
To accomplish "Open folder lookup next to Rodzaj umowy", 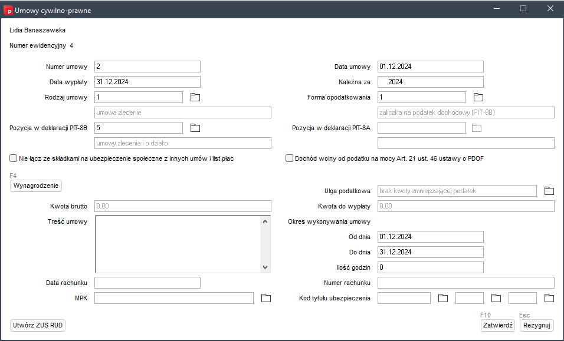I will point(195,97).
